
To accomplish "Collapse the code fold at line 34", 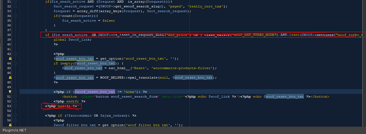I will tap(15, 16).
